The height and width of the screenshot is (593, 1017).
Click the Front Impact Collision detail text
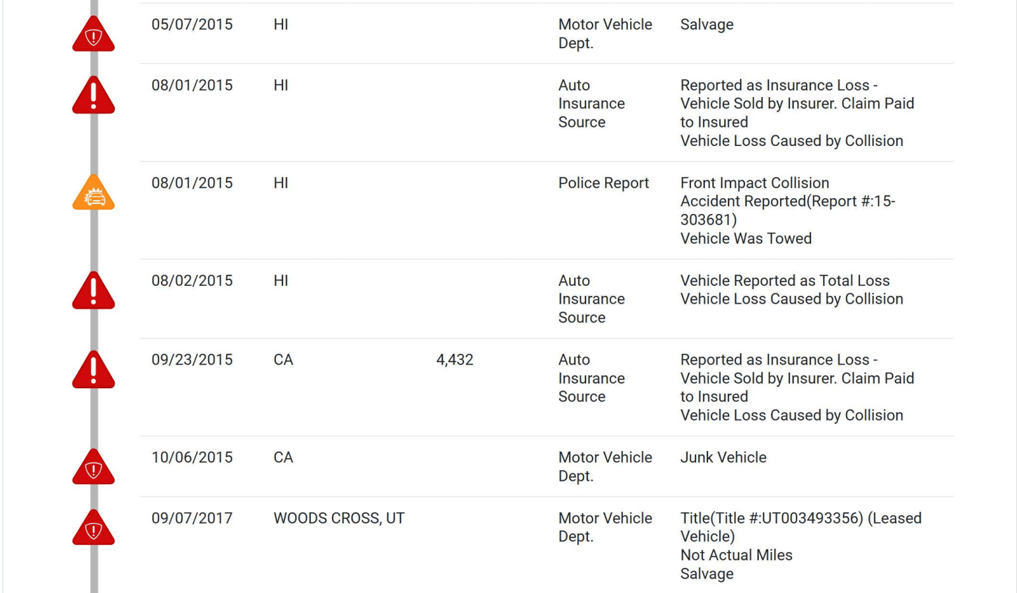(754, 183)
